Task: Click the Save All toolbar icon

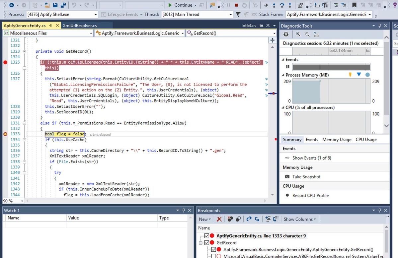Action: coord(63,5)
